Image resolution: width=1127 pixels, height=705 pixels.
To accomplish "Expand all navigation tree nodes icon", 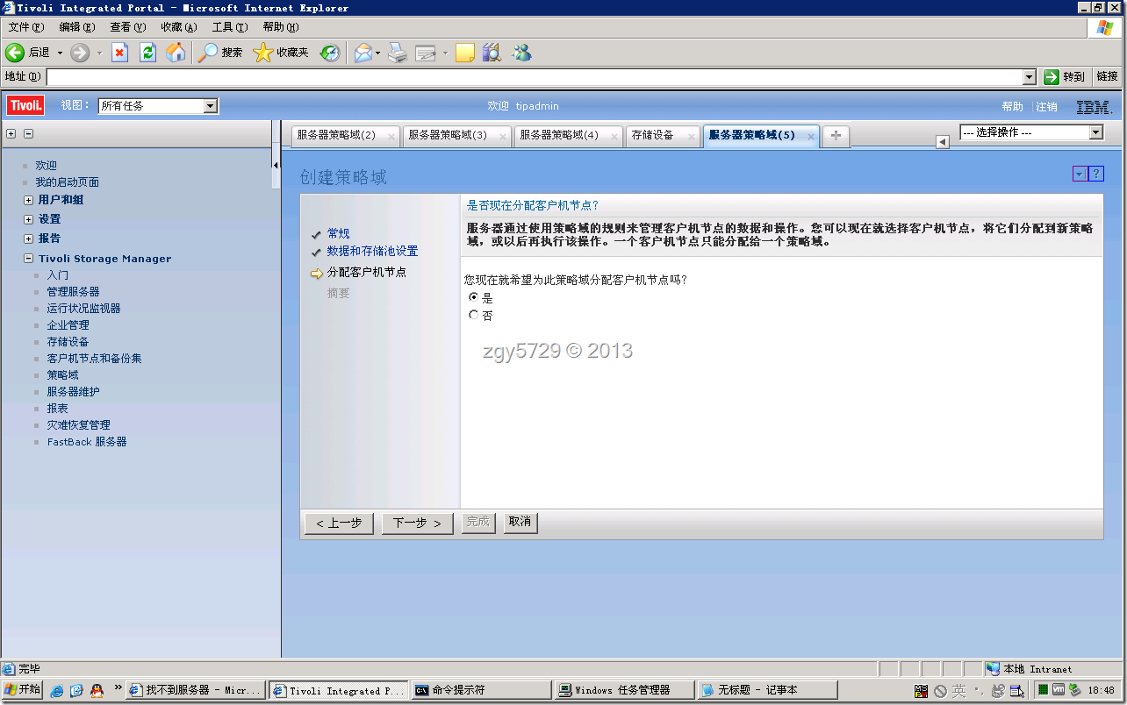I will click(11, 134).
